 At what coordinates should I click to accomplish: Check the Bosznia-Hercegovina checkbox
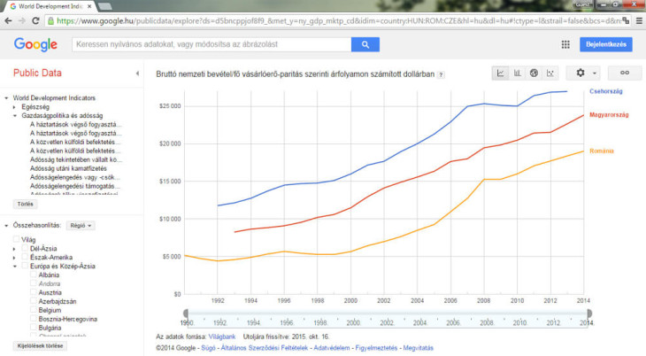pyautogui.click(x=34, y=319)
